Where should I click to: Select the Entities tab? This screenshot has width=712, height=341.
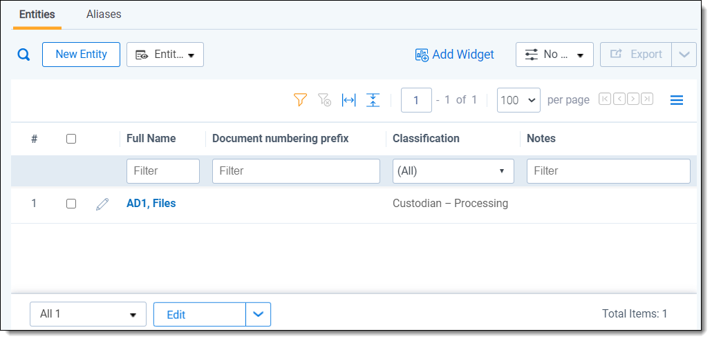[x=37, y=14]
